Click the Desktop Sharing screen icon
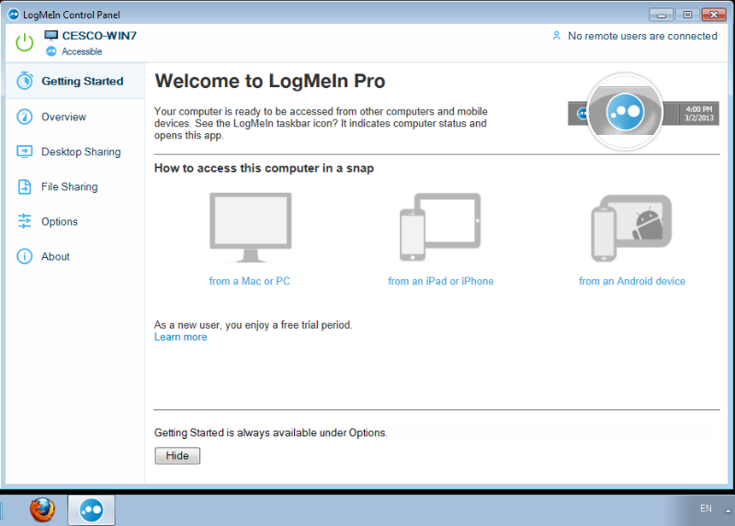 click(25, 151)
